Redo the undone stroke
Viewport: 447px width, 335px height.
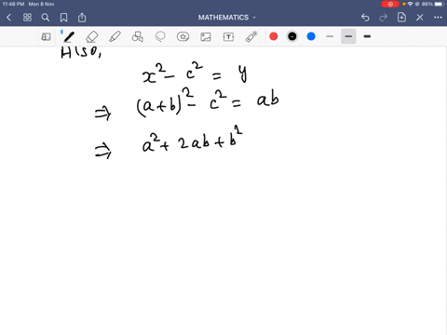coord(384,18)
